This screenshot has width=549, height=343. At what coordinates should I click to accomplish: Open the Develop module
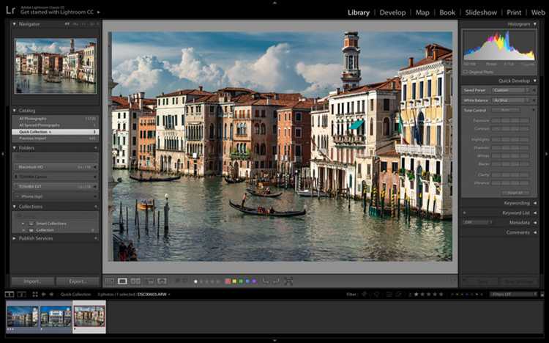[392, 12]
